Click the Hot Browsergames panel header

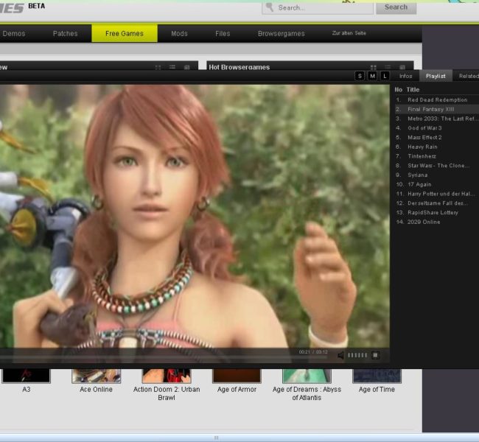[x=310, y=67]
